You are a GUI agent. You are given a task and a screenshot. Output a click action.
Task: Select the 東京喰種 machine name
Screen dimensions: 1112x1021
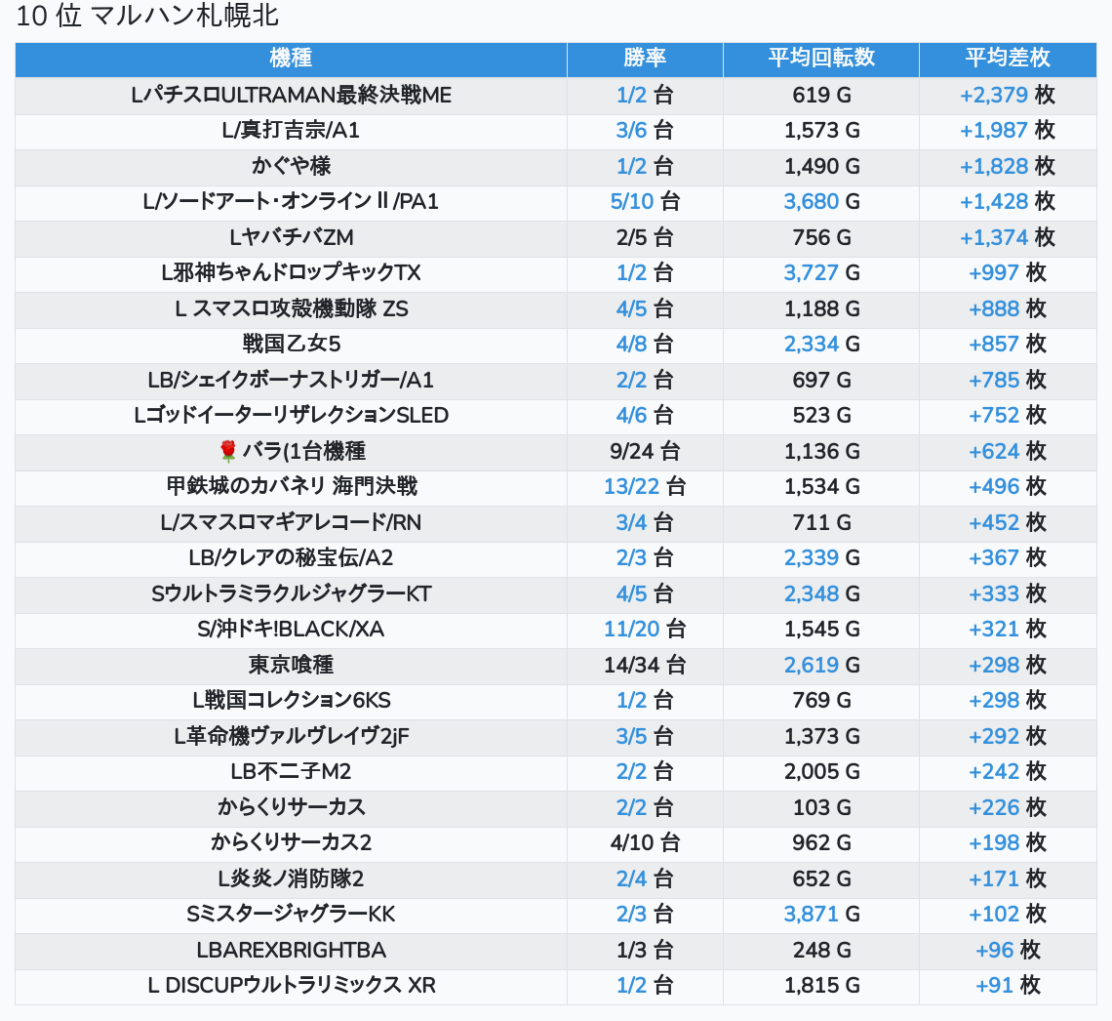click(x=291, y=665)
